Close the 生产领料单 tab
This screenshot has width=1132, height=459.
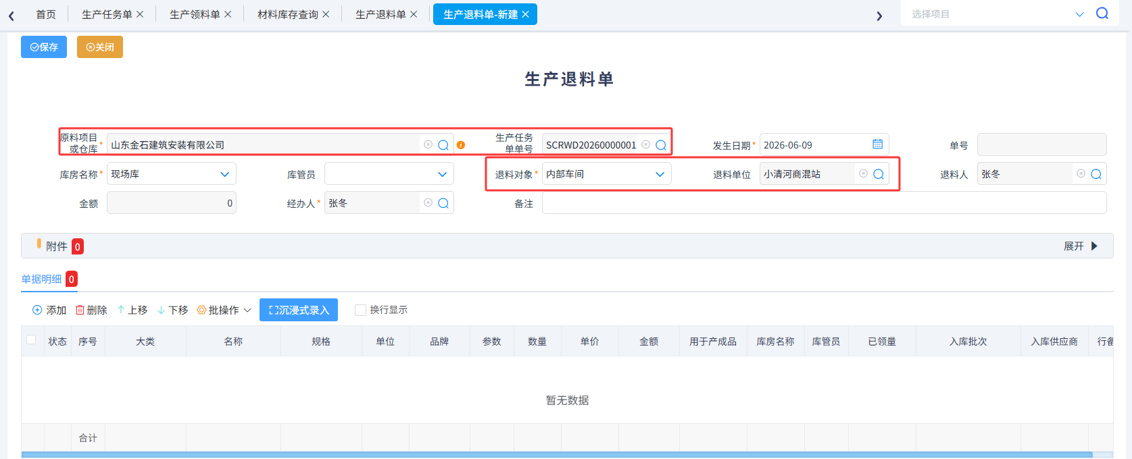pos(228,14)
